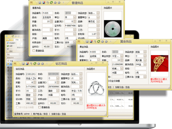Image resolution: width=172 pixels, height=129 pixels.
Task: Click the second gray round arrow button in 钻石饰品 toolbar
Action: (42, 64)
